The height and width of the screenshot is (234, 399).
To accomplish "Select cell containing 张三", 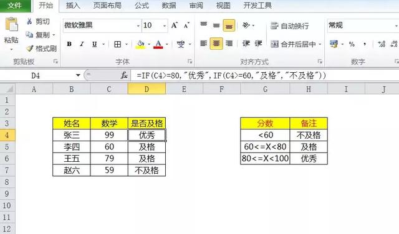I will 72,135.
